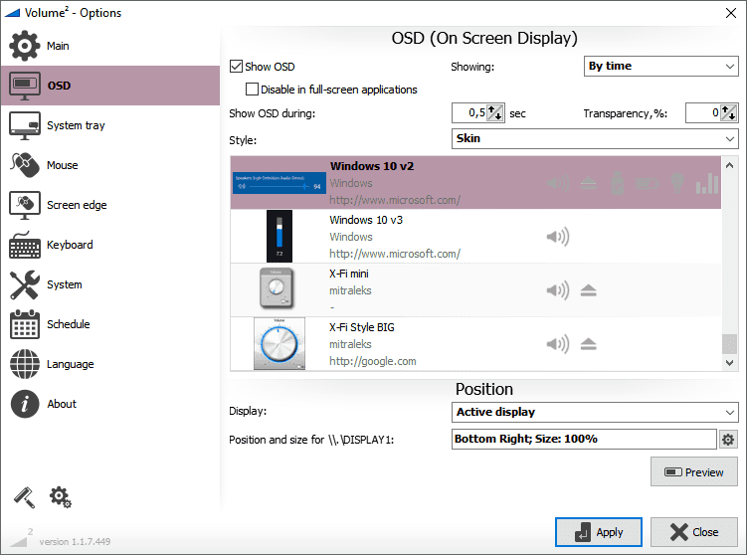Click the Schedule calendar icon
The height and width of the screenshot is (555, 747).
(24, 324)
